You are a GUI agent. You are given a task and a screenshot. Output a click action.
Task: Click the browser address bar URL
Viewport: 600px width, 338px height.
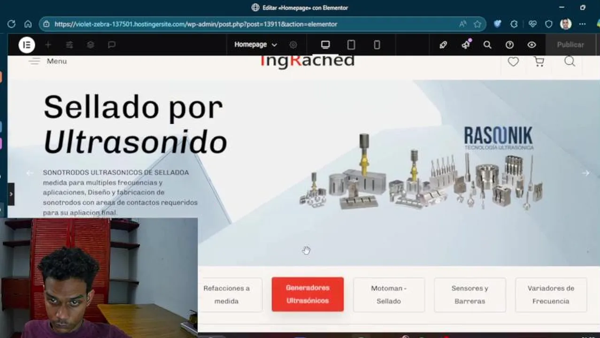coord(196,24)
